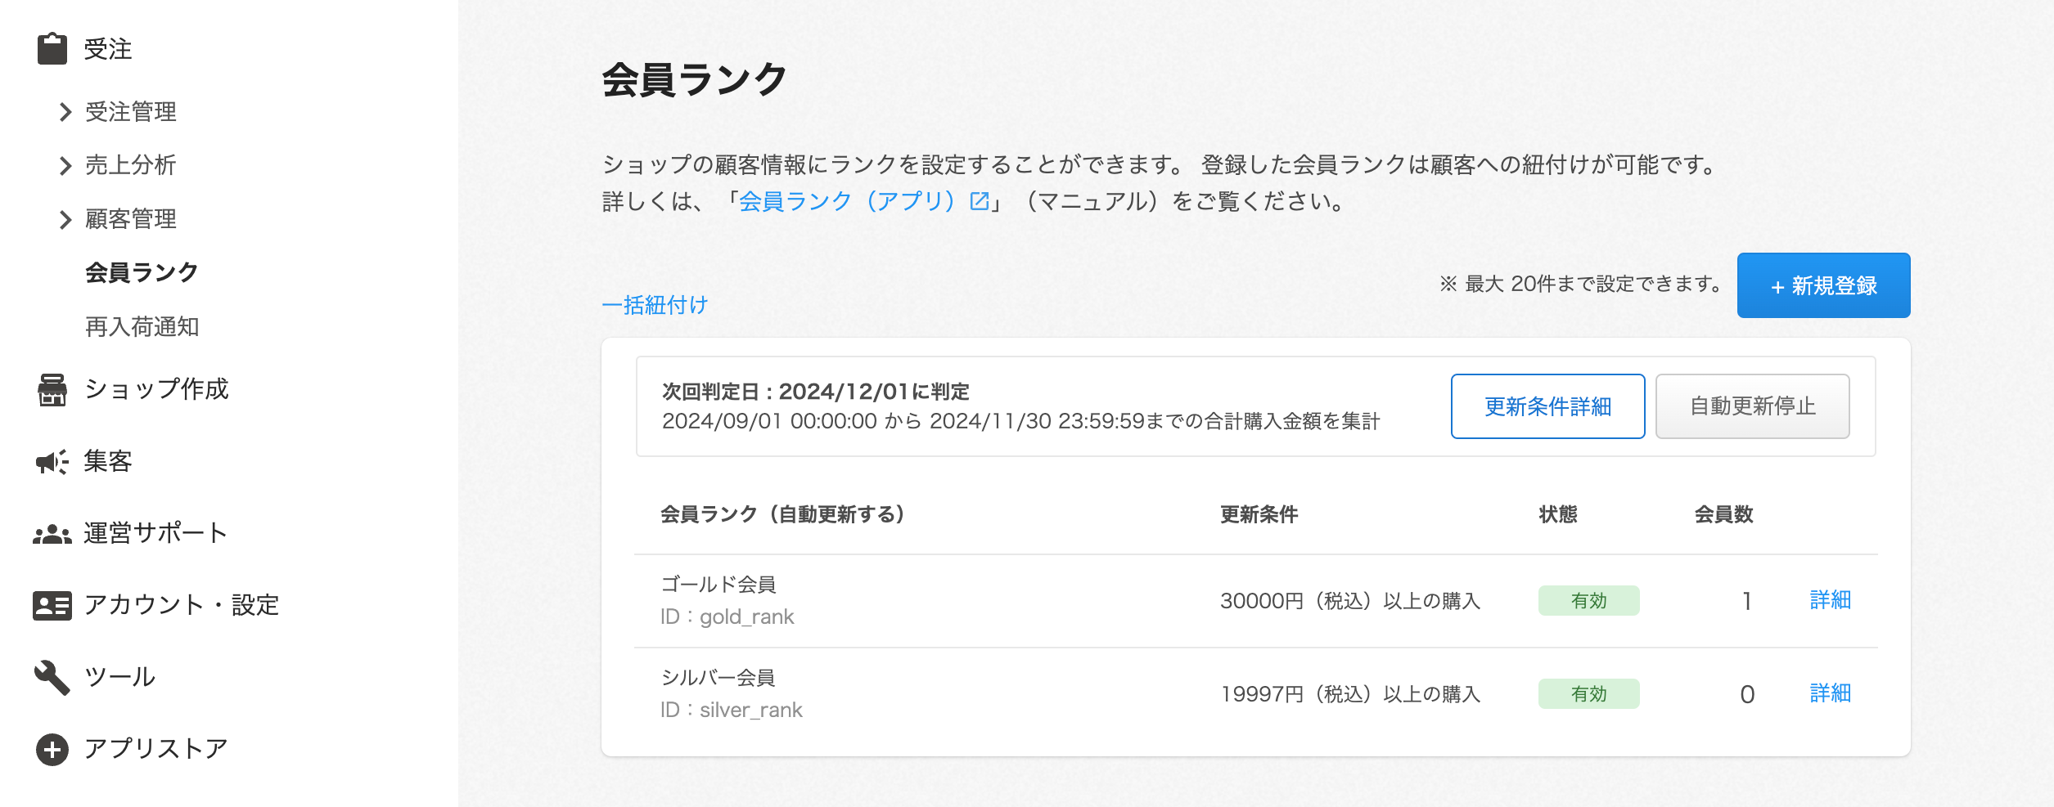Click the 受注 clipboard icon
The image size is (2054, 807).
coord(52,48)
